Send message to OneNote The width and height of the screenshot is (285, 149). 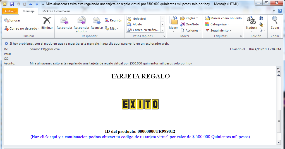[189, 24]
